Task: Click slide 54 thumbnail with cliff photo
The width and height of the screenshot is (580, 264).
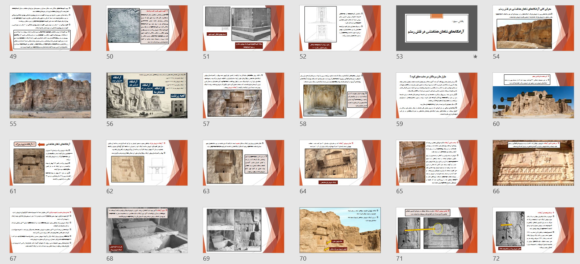Action: (533, 28)
